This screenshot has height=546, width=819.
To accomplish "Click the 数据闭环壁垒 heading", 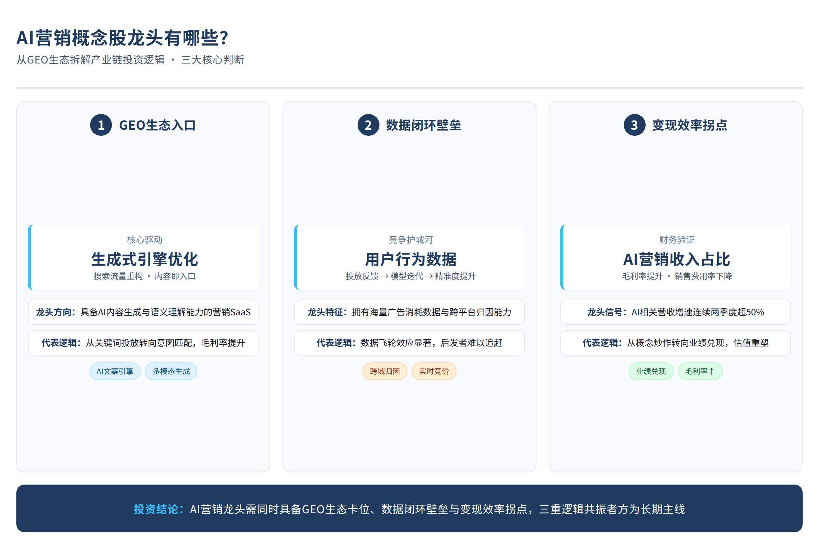I will (423, 125).
